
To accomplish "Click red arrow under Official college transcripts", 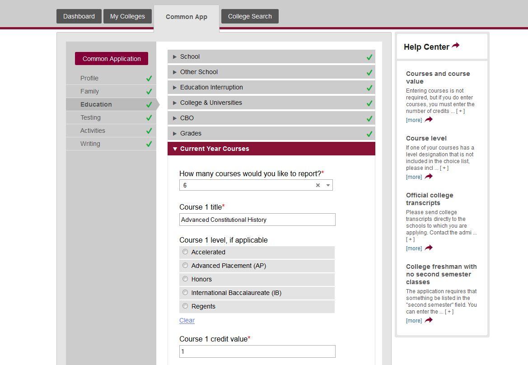I will [429, 248].
